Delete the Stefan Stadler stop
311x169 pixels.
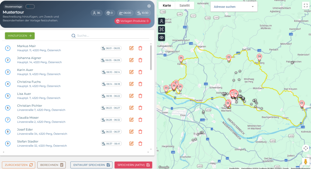(x=140, y=144)
